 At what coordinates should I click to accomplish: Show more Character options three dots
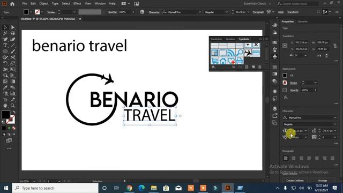[336, 143]
